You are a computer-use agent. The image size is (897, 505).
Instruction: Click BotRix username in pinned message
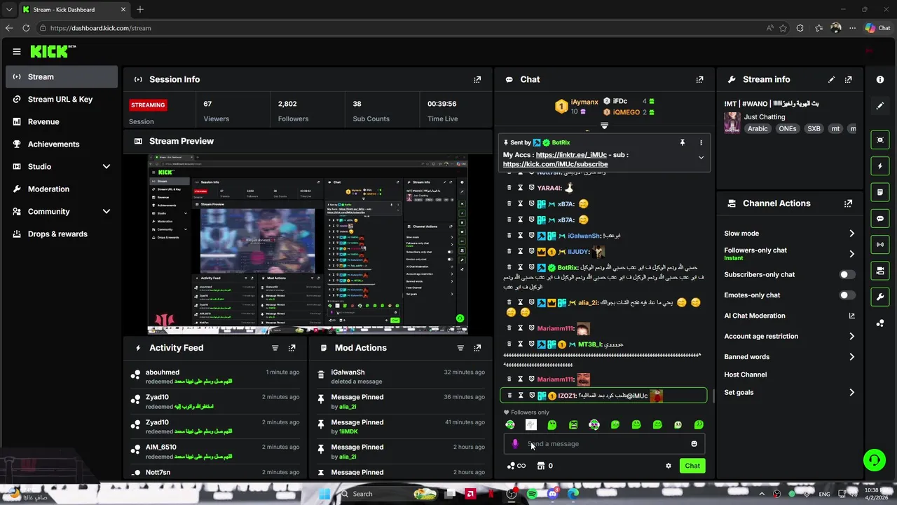(561, 143)
